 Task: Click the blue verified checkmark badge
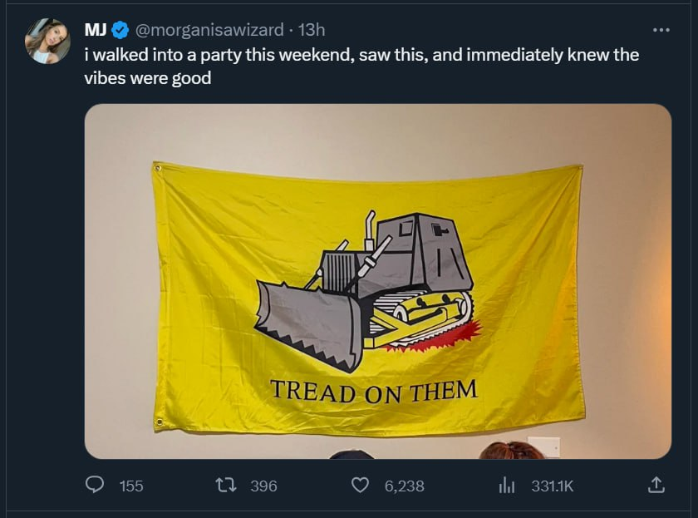pos(120,30)
